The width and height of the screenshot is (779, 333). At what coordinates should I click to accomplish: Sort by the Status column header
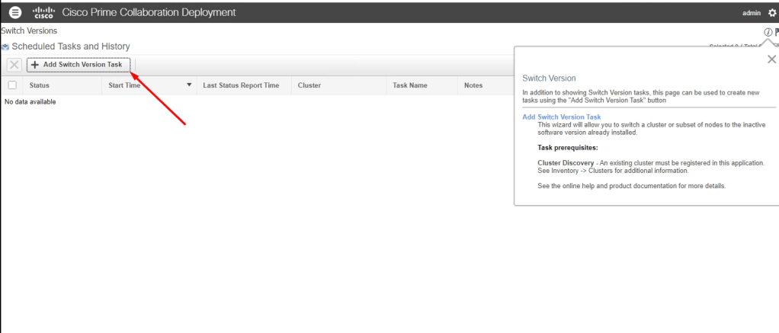coord(39,85)
